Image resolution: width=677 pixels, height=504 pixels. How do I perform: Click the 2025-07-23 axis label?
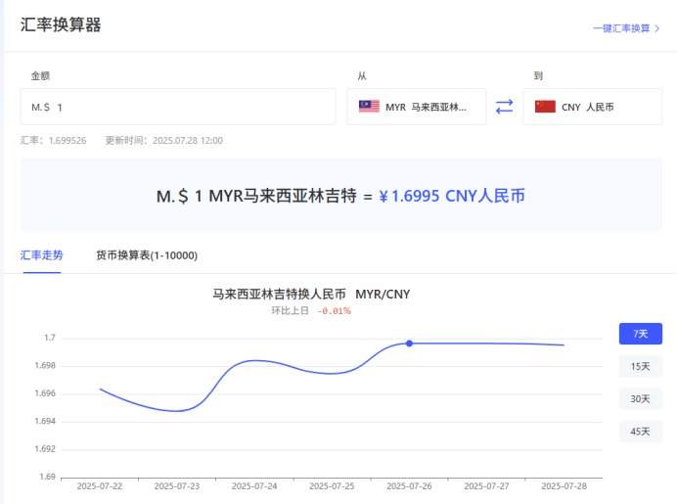point(177,486)
